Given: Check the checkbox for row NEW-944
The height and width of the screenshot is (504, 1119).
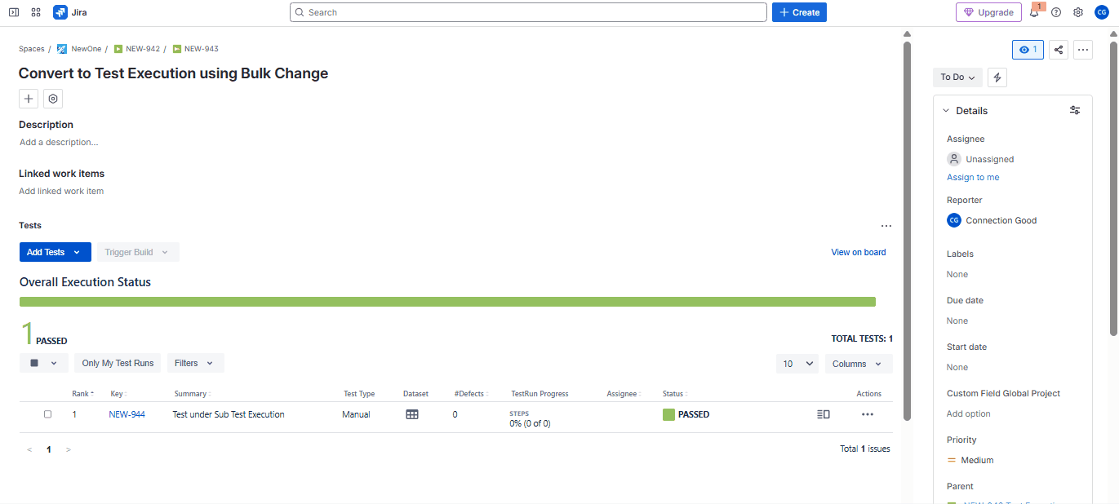Looking at the screenshot, I should (x=47, y=414).
